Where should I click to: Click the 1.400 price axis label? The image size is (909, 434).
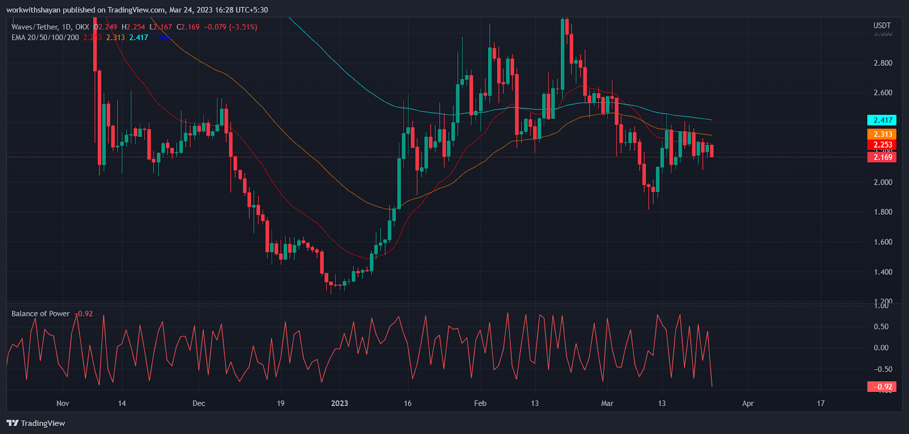[x=883, y=272]
